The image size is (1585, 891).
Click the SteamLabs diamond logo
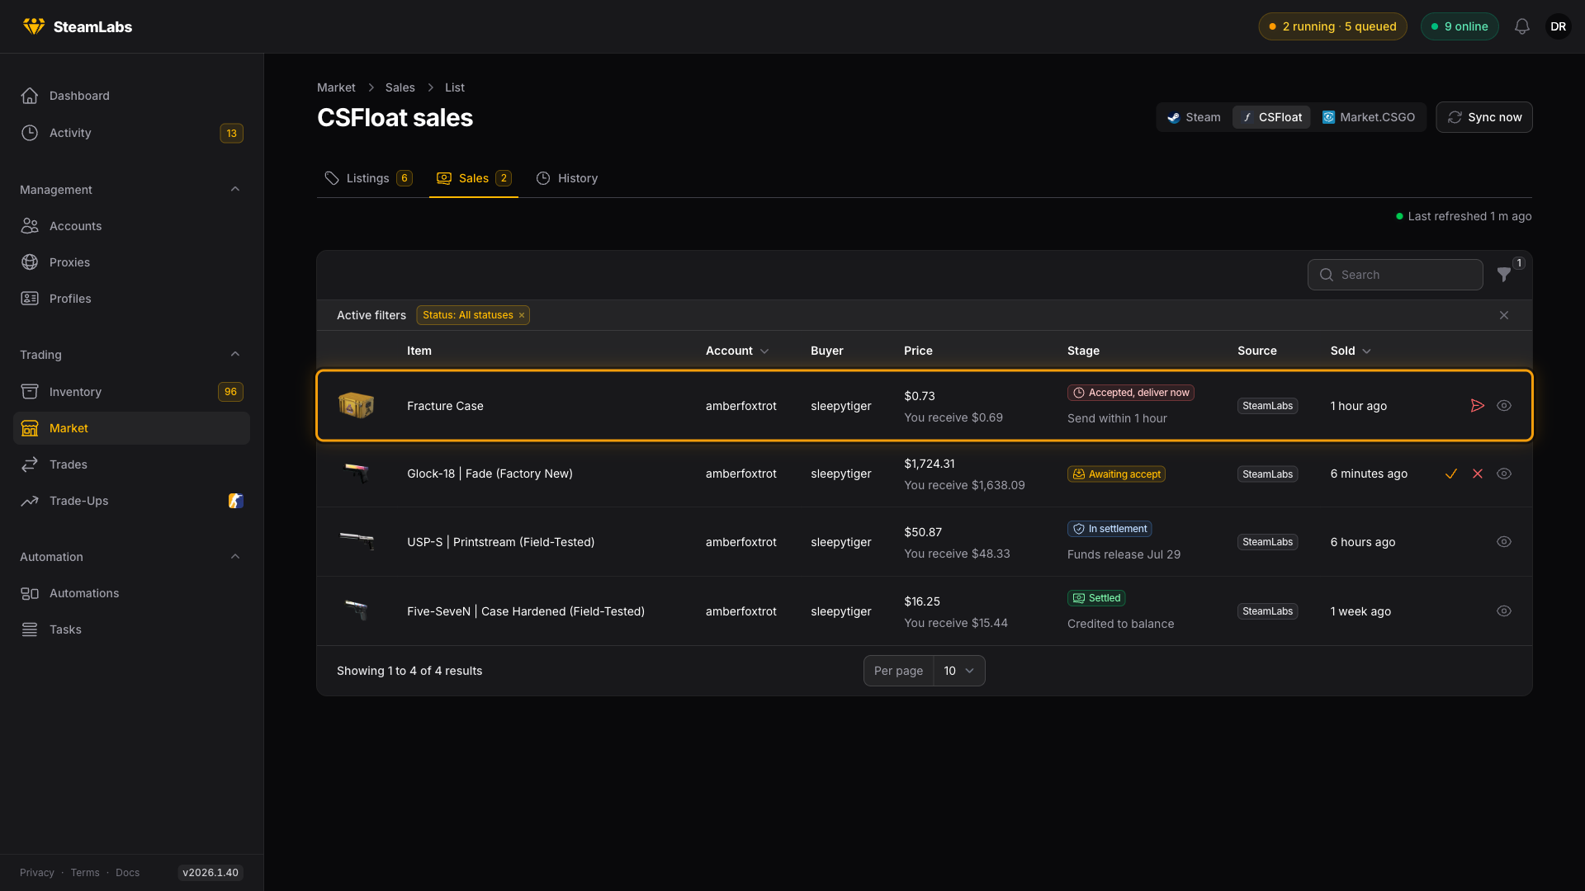coord(34,26)
